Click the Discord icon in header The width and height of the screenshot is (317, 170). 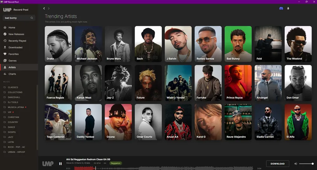pyautogui.click(x=281, y=8)
